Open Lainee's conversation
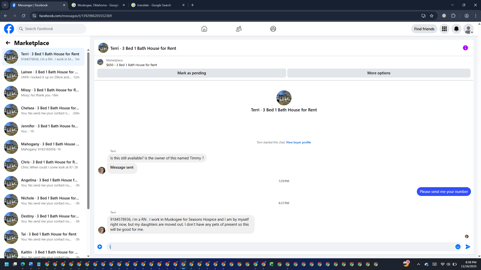The height and width of the screenshot is (270, 481). click(43, 75)
